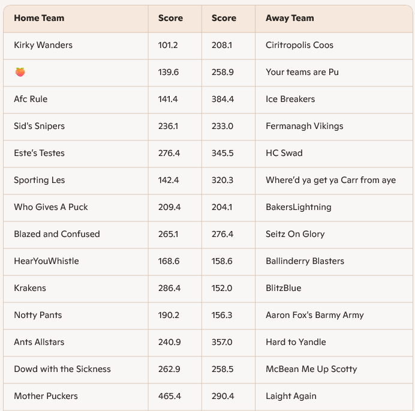Click the Your teams are Pu cell
Image resolution: width=415 pixels, height=411 pixels.
pyautogui.click(x=302, y=72)
